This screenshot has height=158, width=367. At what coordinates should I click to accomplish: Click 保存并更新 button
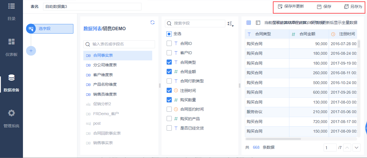click(x=291, y=6)
